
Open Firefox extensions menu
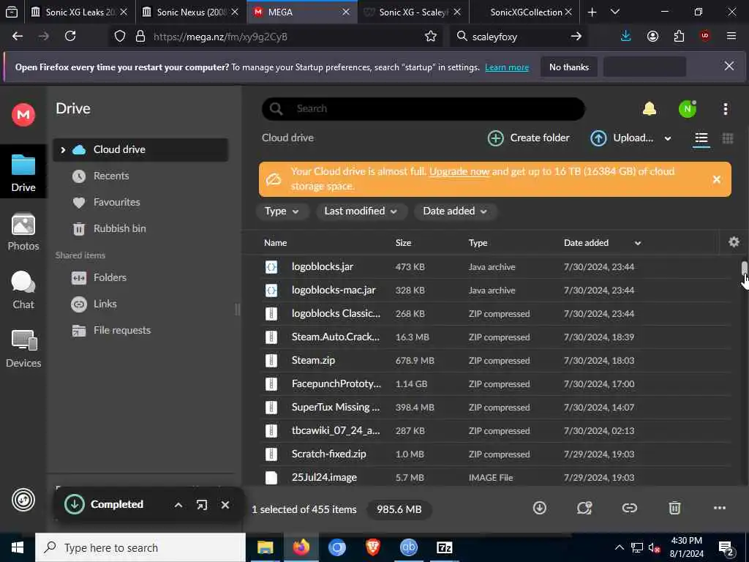[x=679, y=37]
